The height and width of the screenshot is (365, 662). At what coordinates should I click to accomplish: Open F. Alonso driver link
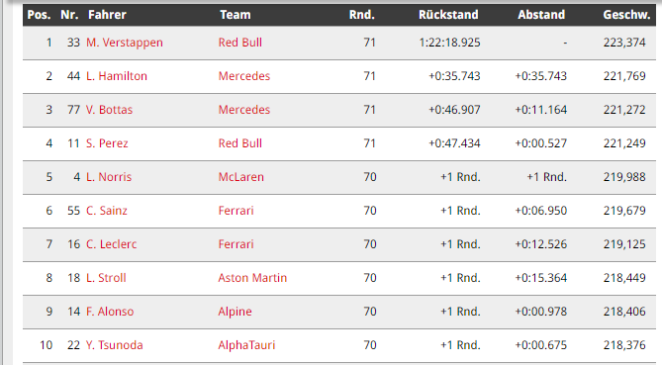110,312
